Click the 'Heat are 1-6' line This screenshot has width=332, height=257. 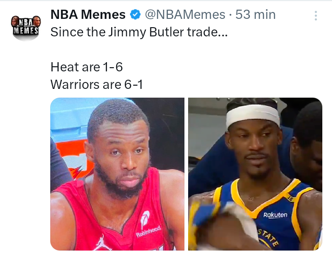(87, 67)
